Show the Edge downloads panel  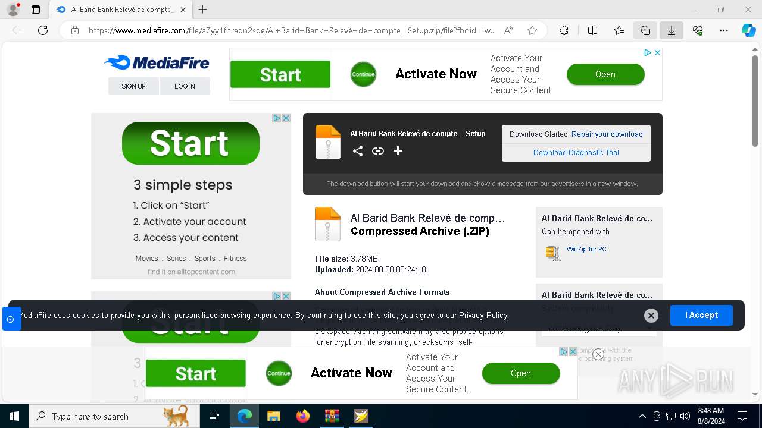coord(672,30)
